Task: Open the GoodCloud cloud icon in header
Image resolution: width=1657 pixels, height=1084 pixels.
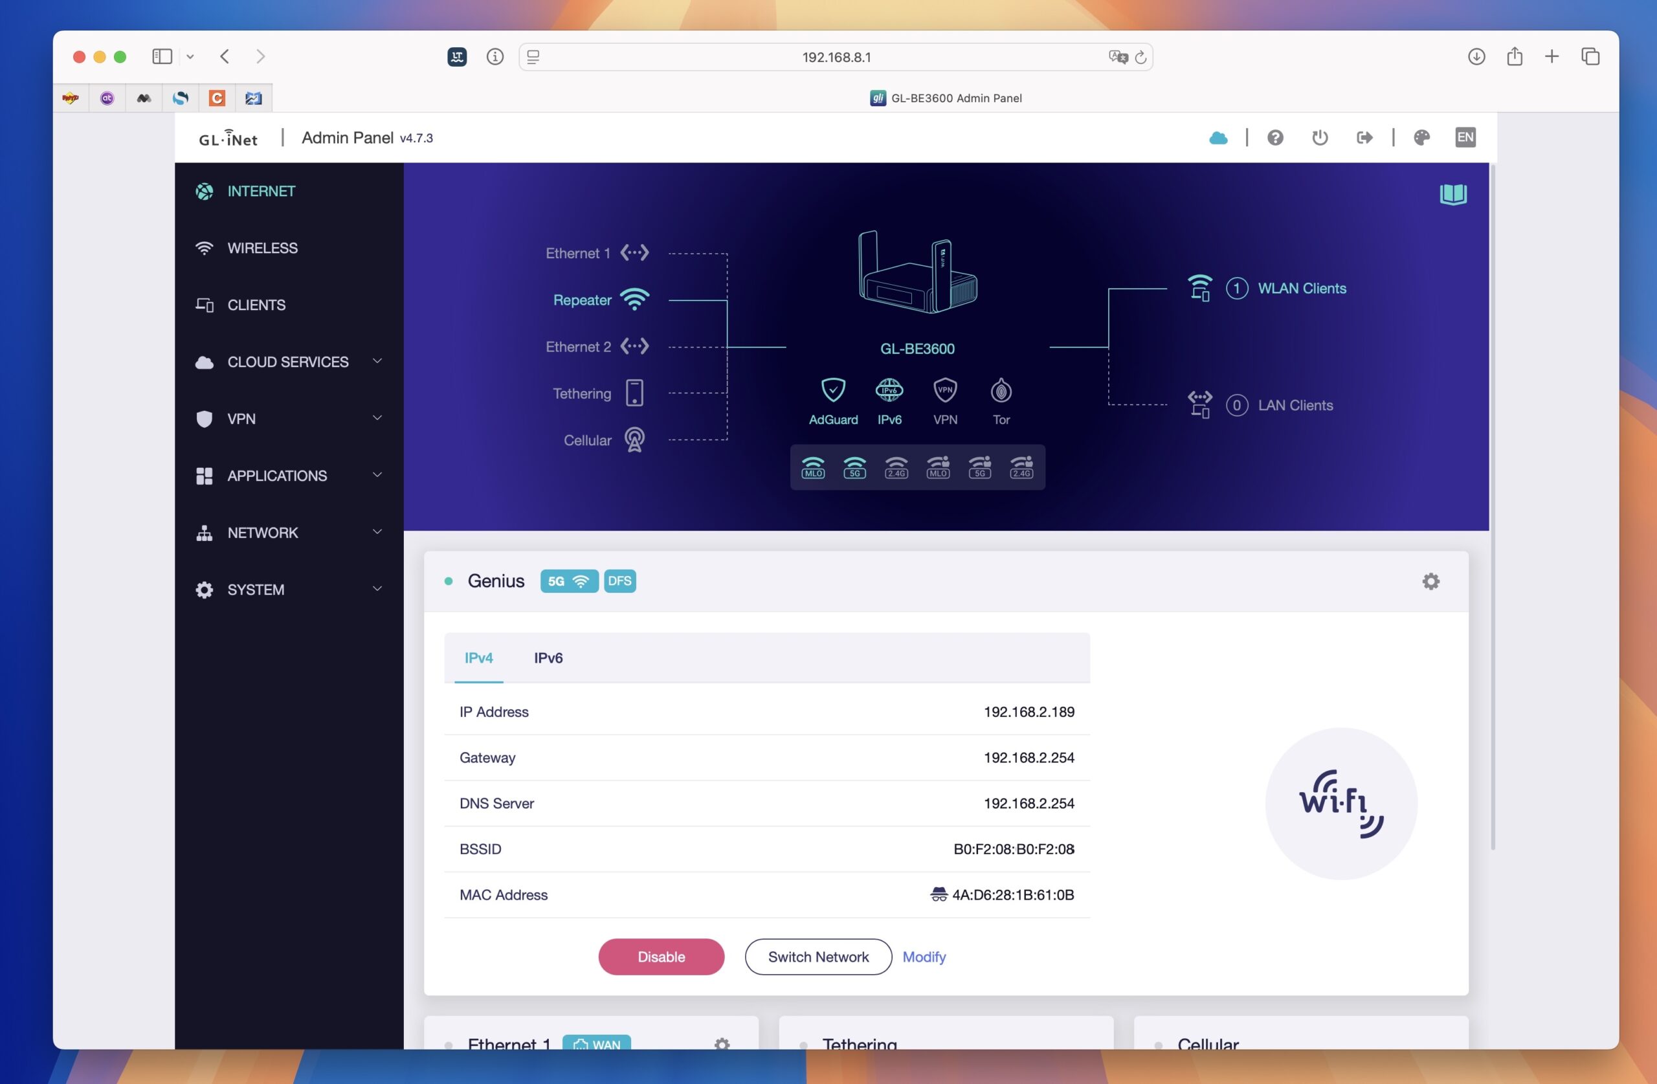Action: pyautogui.click(x=1218, y=138)
